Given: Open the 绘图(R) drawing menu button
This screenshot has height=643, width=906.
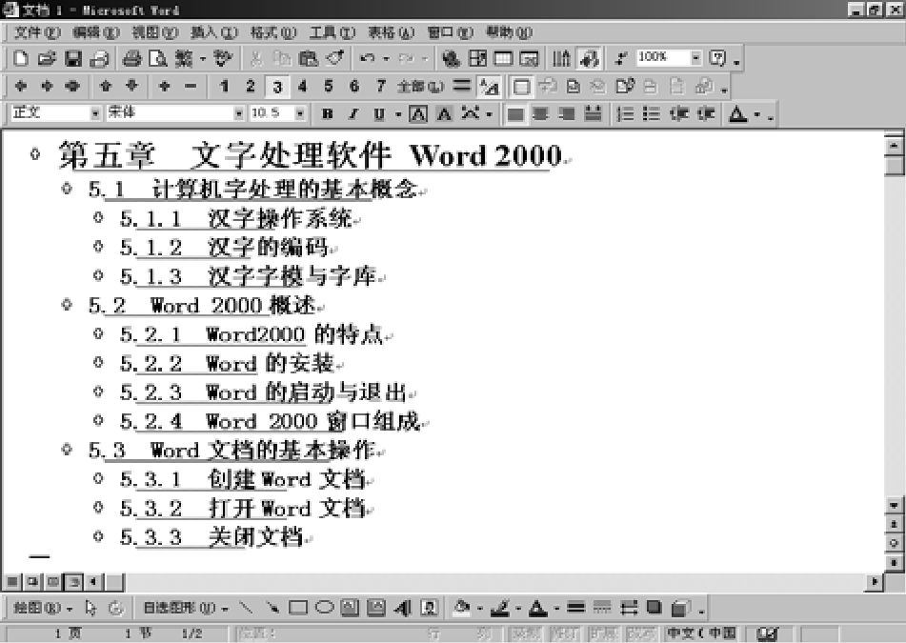Looking at the screenshot, I should tap(42, 608).
